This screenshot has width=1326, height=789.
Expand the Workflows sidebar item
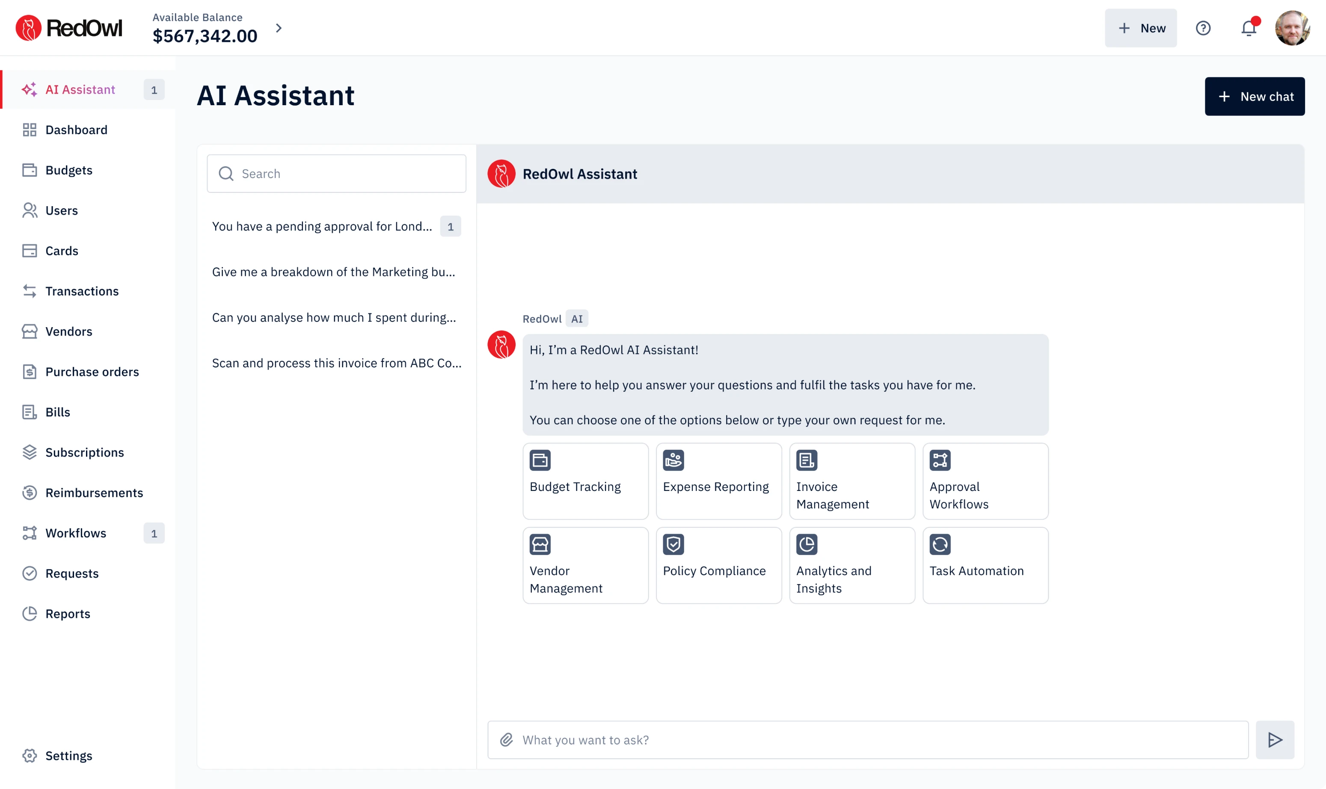(x=76, y=533)
